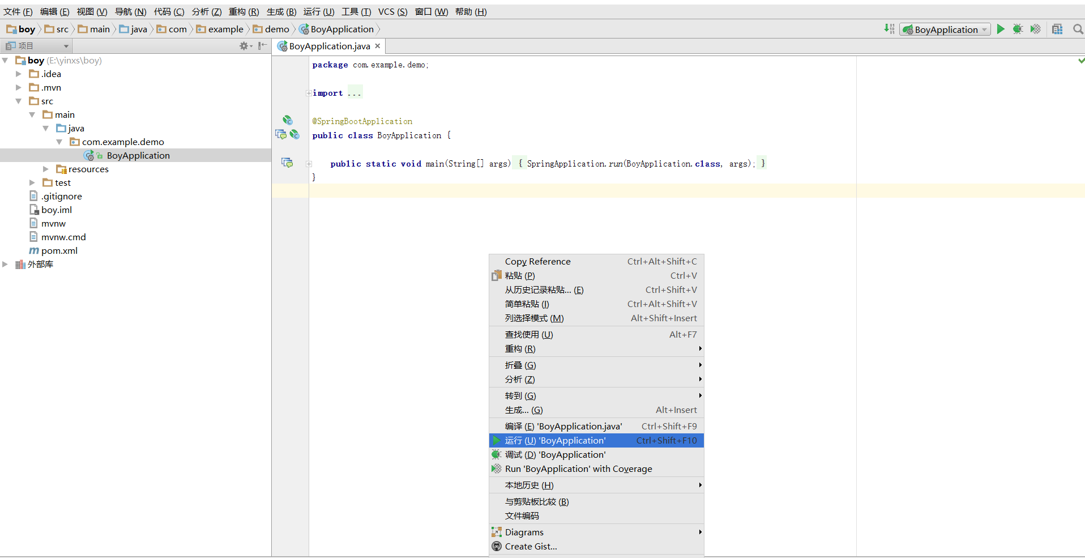
Task: Select Column Selection Mode (列选择模式)
Action: pyautogui.click(x=596, y=318)
